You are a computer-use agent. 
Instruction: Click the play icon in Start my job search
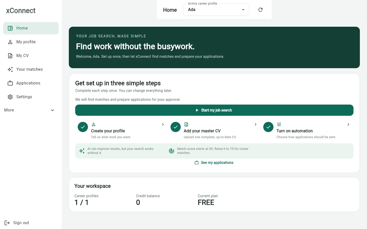(x=197, y=110)
